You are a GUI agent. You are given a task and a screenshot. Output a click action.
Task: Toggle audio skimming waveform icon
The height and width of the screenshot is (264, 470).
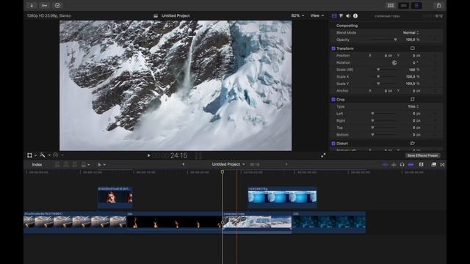(394, 164)
